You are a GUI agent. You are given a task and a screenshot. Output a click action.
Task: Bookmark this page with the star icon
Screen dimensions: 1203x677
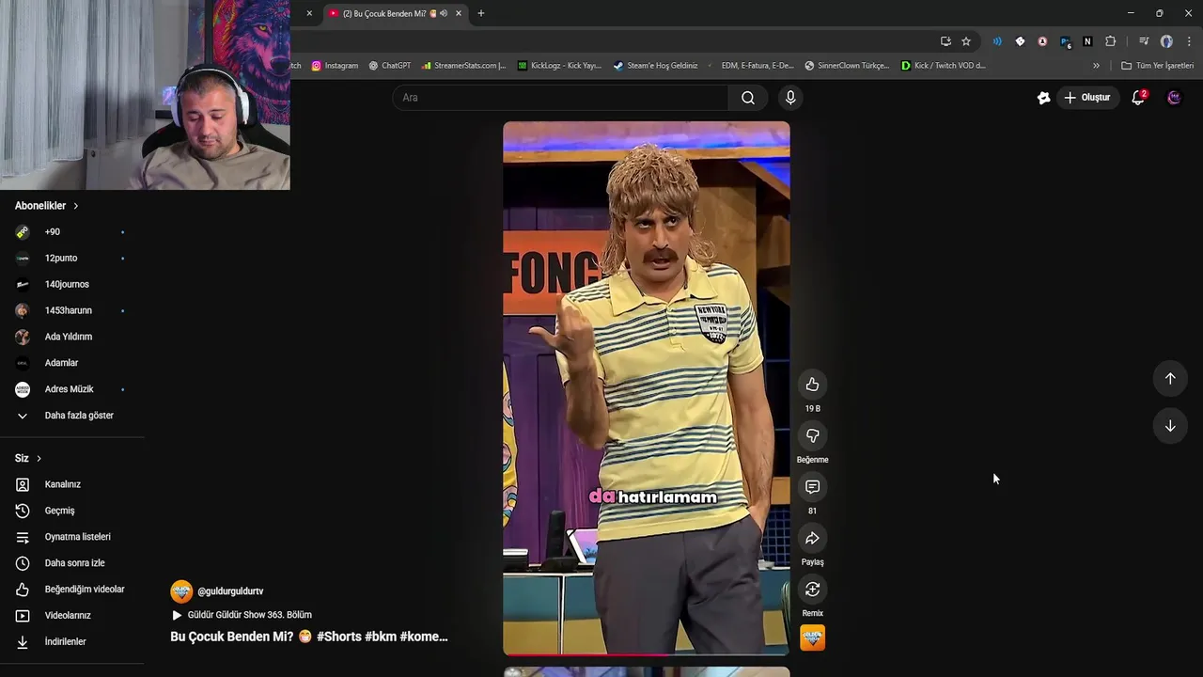pos(966,41)
